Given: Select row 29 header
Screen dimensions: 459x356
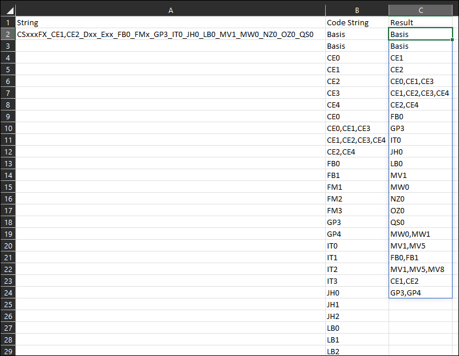Looking at the screenshot, I should tap(8, 351).
